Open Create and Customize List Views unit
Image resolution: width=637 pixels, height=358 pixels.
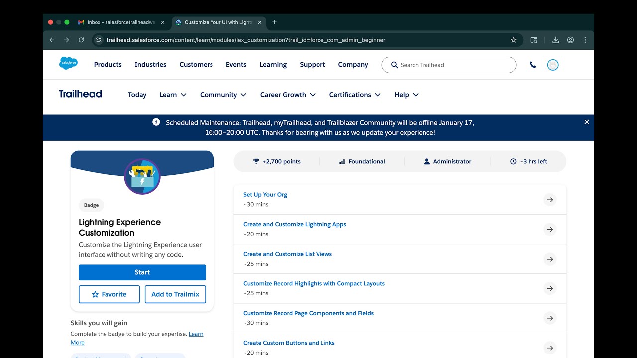(x=288, y=254)
